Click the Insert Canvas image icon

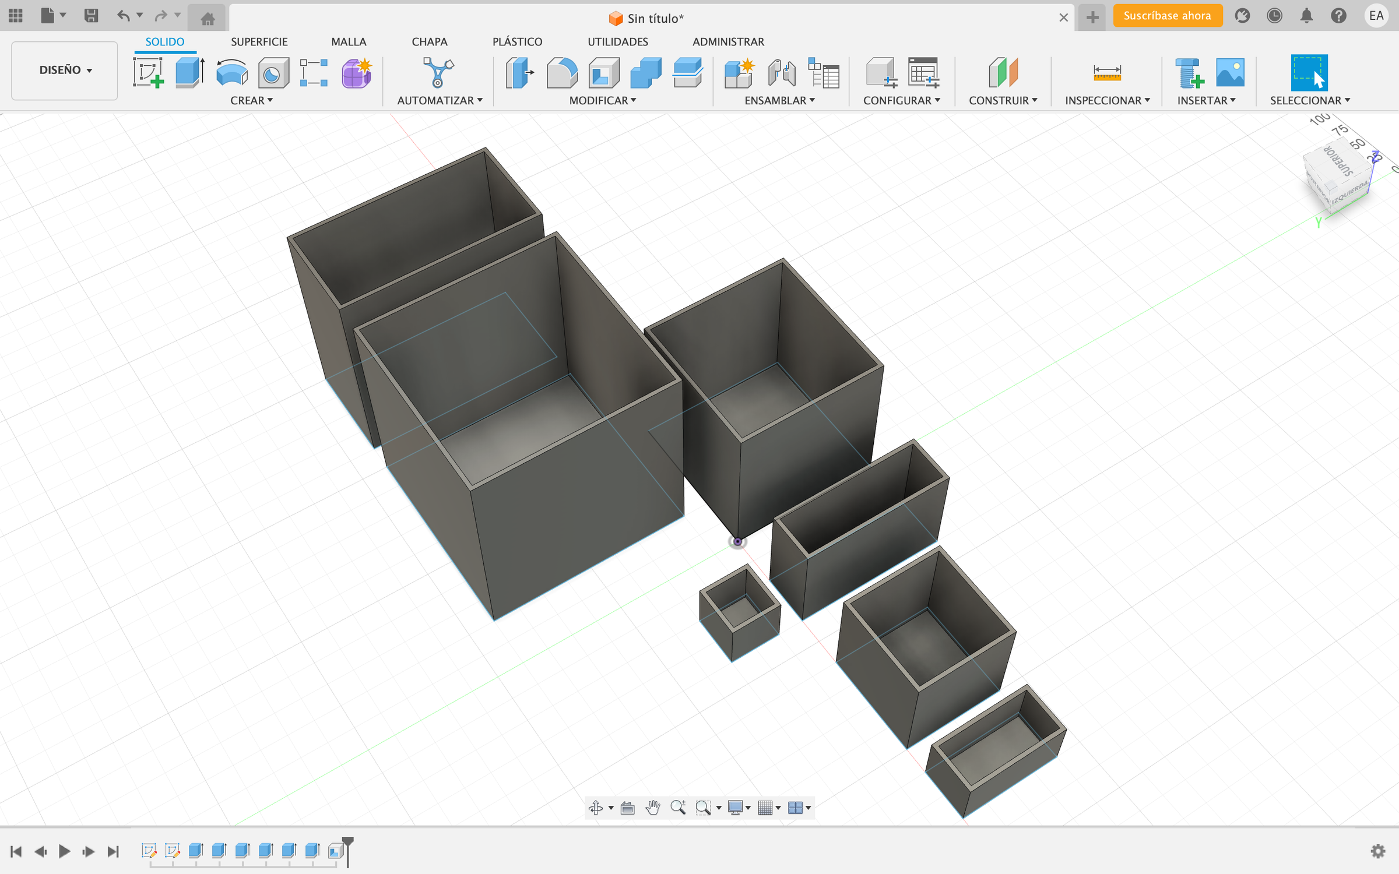[x=1230, y=72]
